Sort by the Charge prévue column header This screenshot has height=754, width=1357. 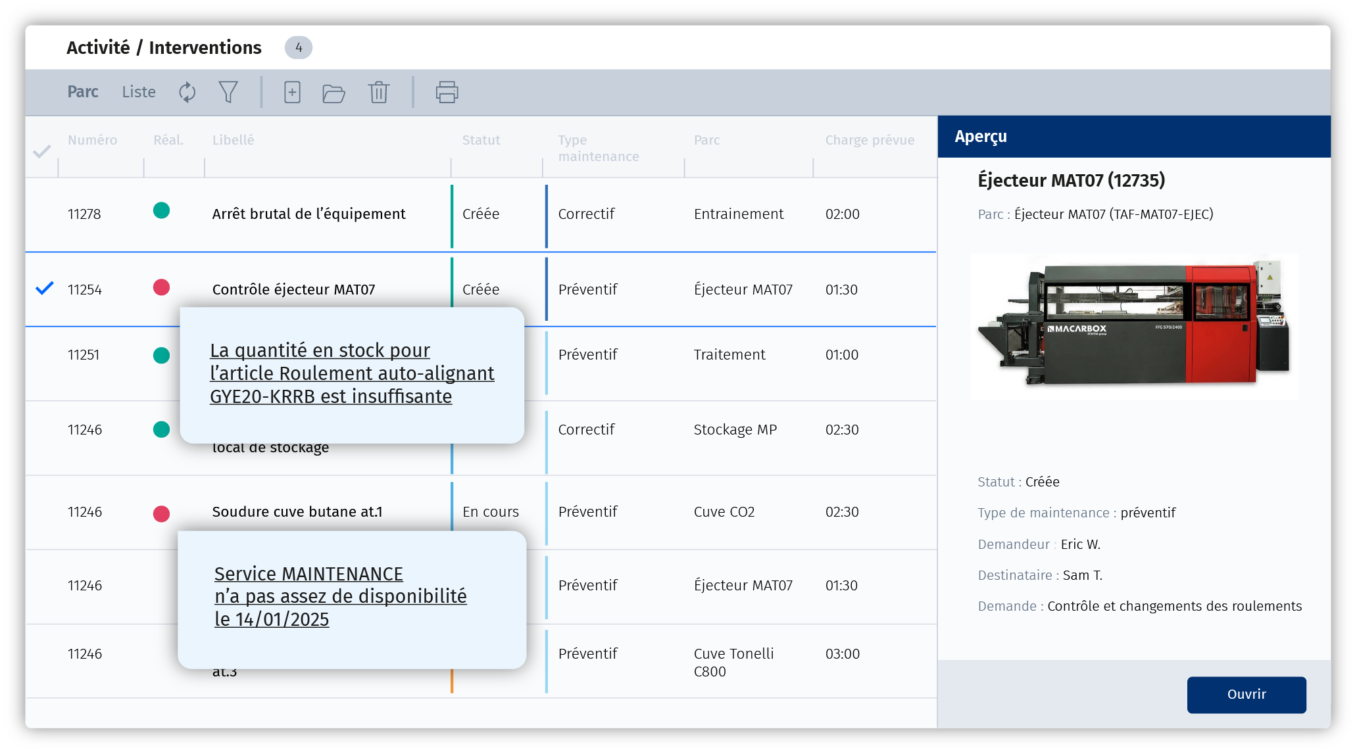(x=870, y=140)
